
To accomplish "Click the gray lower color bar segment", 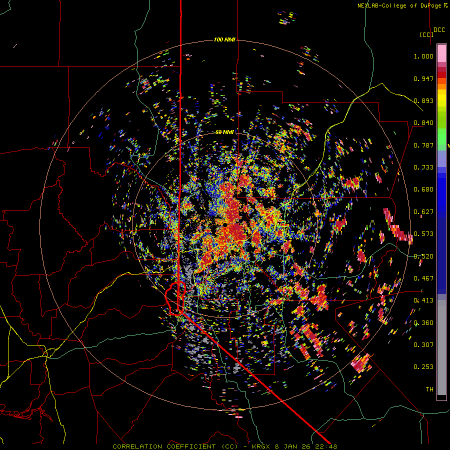I will [441, 347].
